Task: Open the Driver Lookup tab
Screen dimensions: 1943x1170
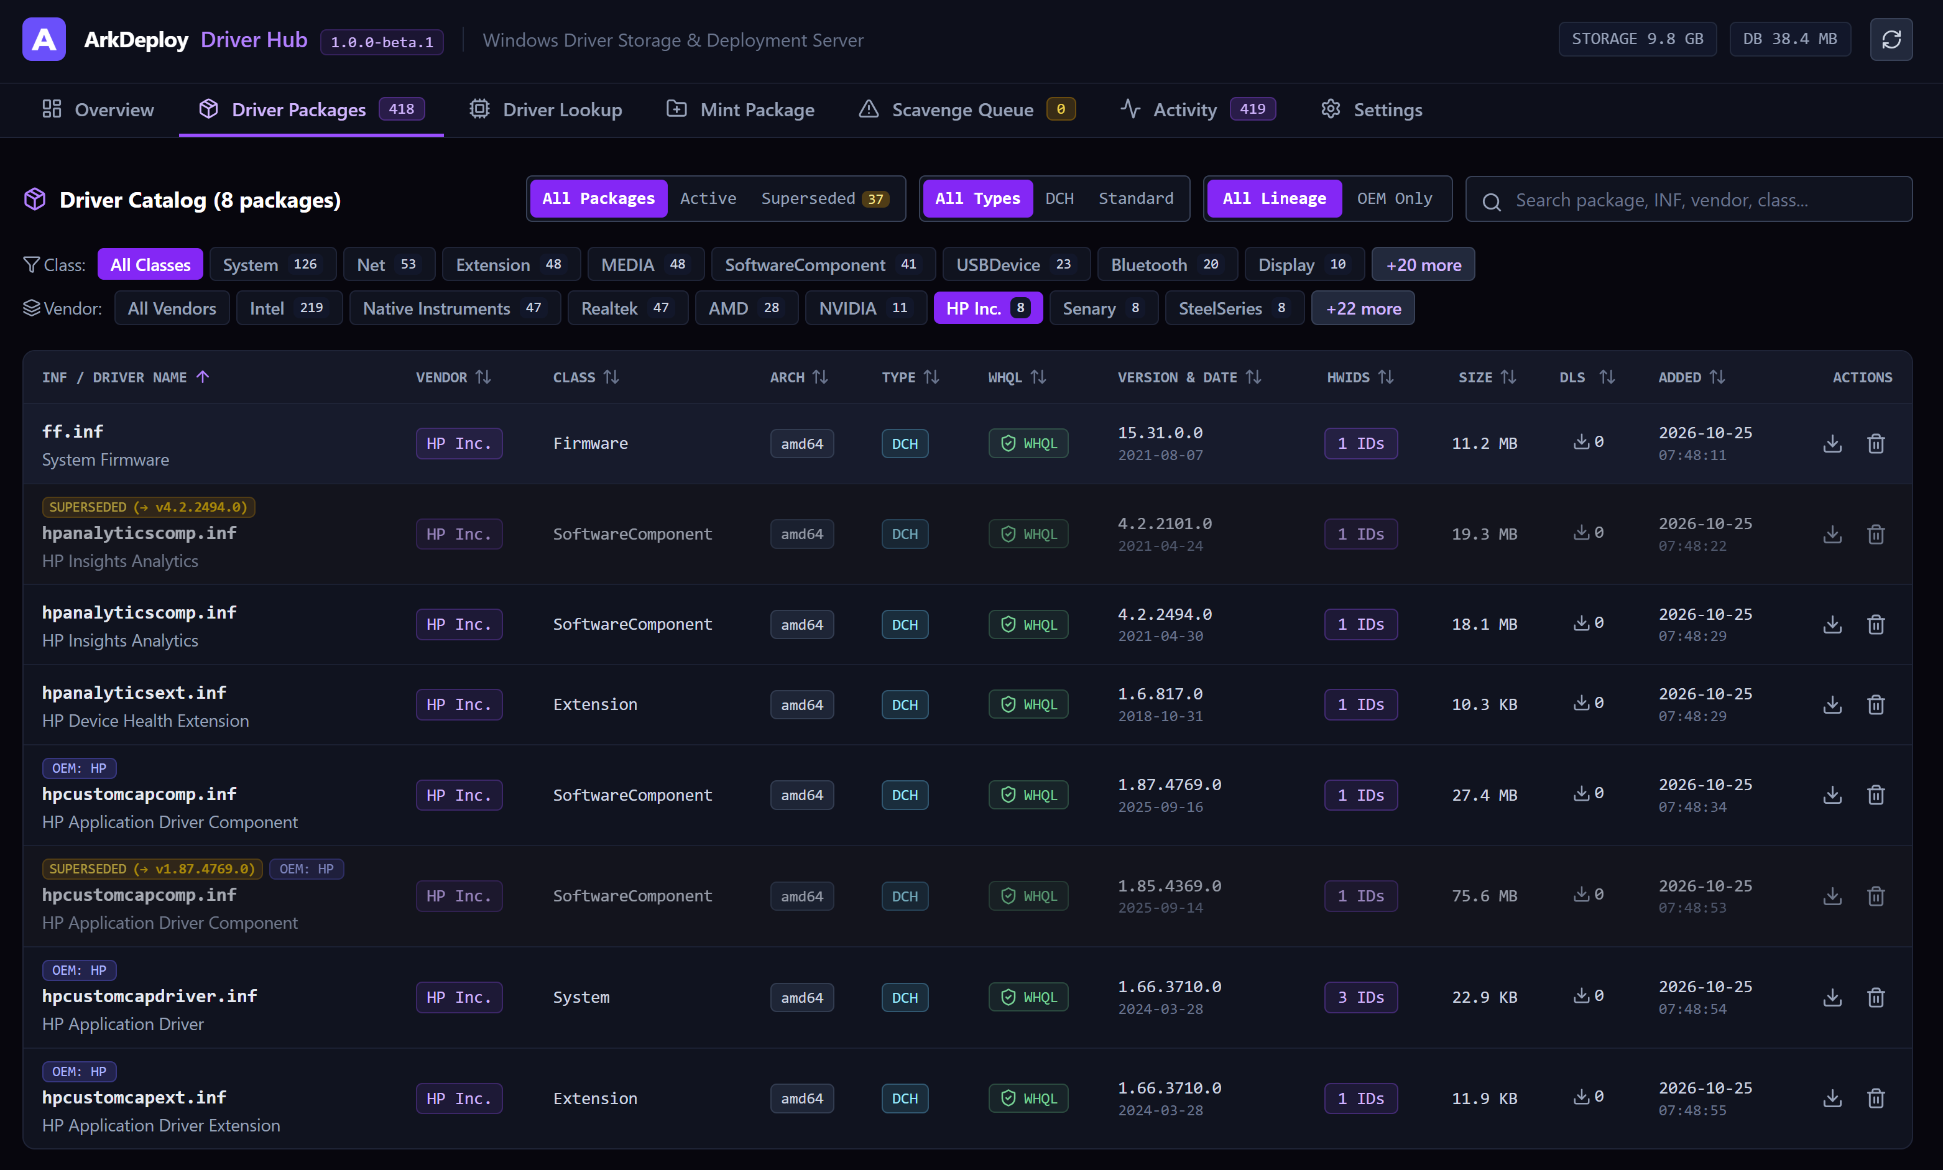Action: pos(546,109)
